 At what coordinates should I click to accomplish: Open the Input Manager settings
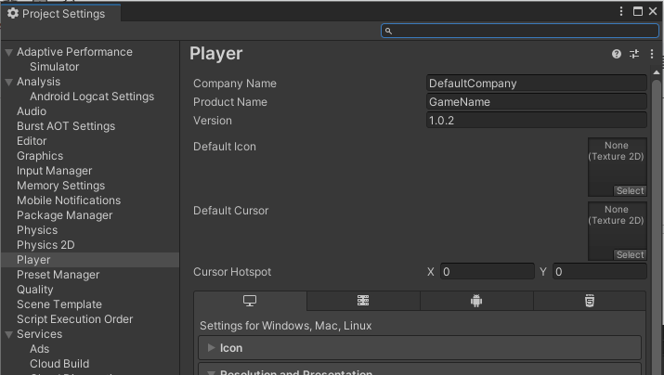[54, 171]
